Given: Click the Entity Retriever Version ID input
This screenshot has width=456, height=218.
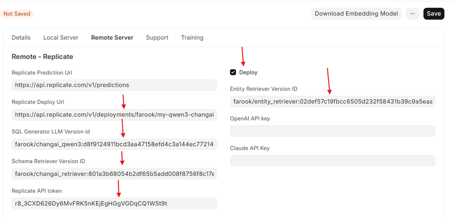Looking at the screenshot, I should click(x=332, y=102).
